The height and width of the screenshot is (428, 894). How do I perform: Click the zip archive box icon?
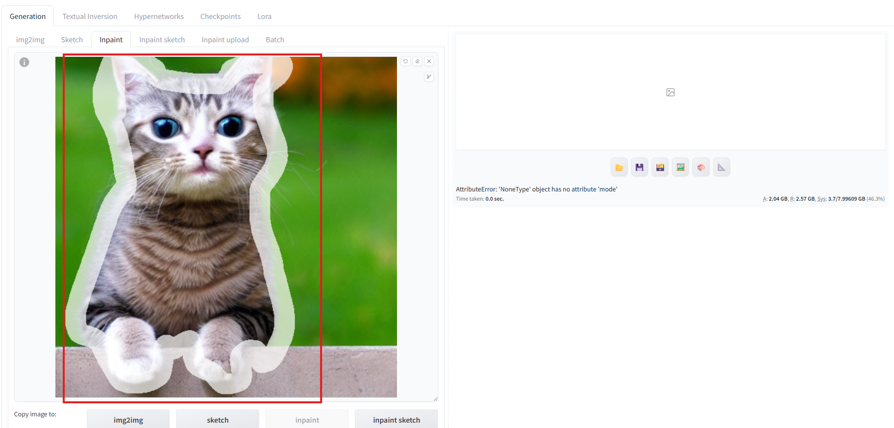point(660,167)
